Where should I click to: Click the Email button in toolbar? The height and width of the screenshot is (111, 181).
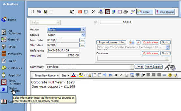click(x=145, y=12)
